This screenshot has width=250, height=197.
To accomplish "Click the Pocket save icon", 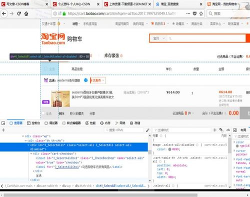I will click(x=194, y=13).
